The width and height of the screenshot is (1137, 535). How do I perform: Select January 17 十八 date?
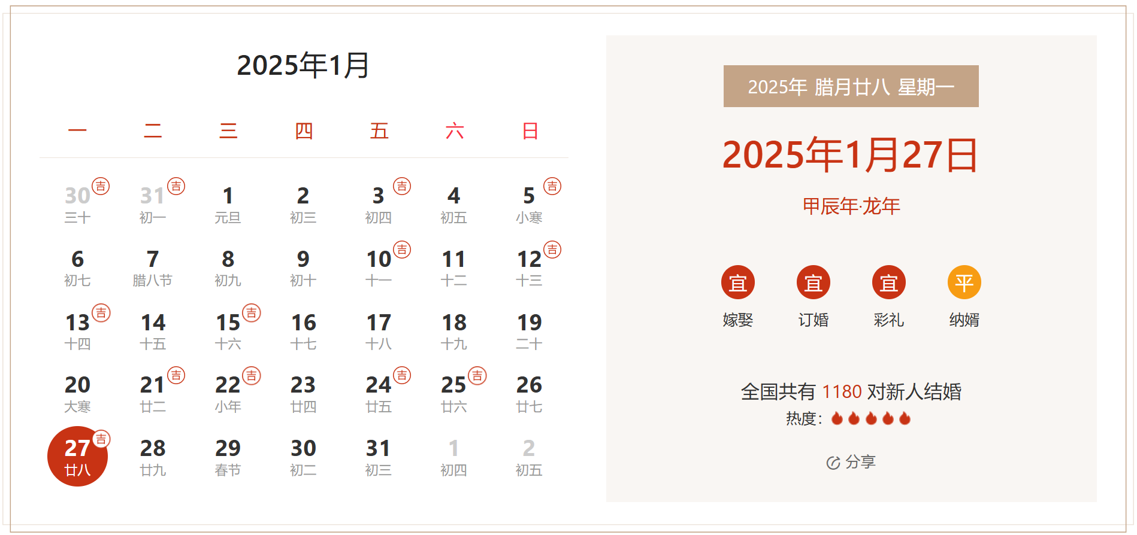pyautogui.click(x=379, y=332)
